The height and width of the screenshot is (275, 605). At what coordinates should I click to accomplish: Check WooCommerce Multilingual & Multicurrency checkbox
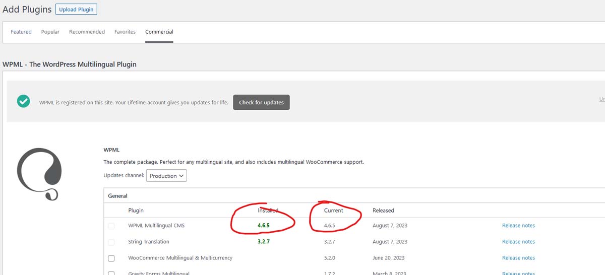coord(111,258)
